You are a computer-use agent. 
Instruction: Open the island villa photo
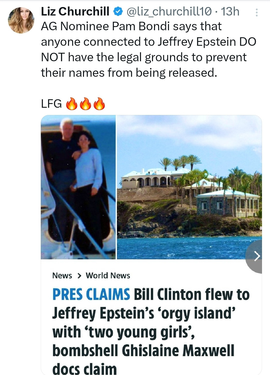coord(189,187)
